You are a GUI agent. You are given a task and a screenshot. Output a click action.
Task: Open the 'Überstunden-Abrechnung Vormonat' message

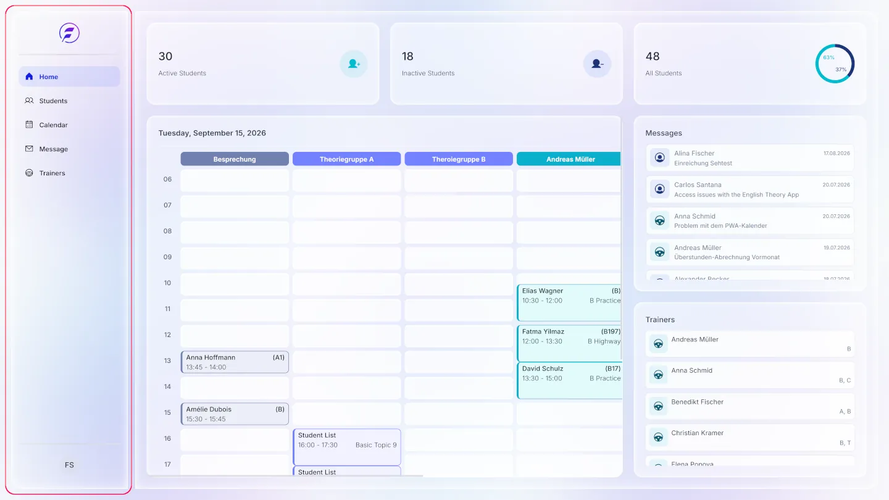[x=749, y=252]
